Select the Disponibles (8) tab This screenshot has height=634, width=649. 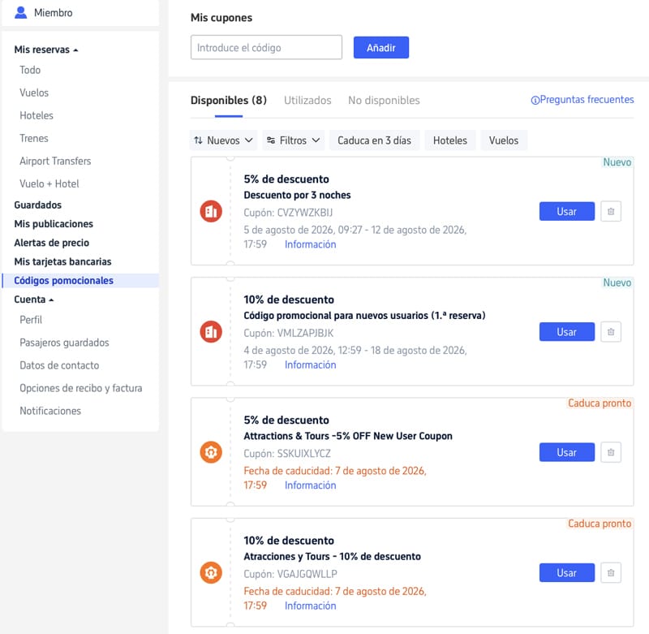coord(229,101)
